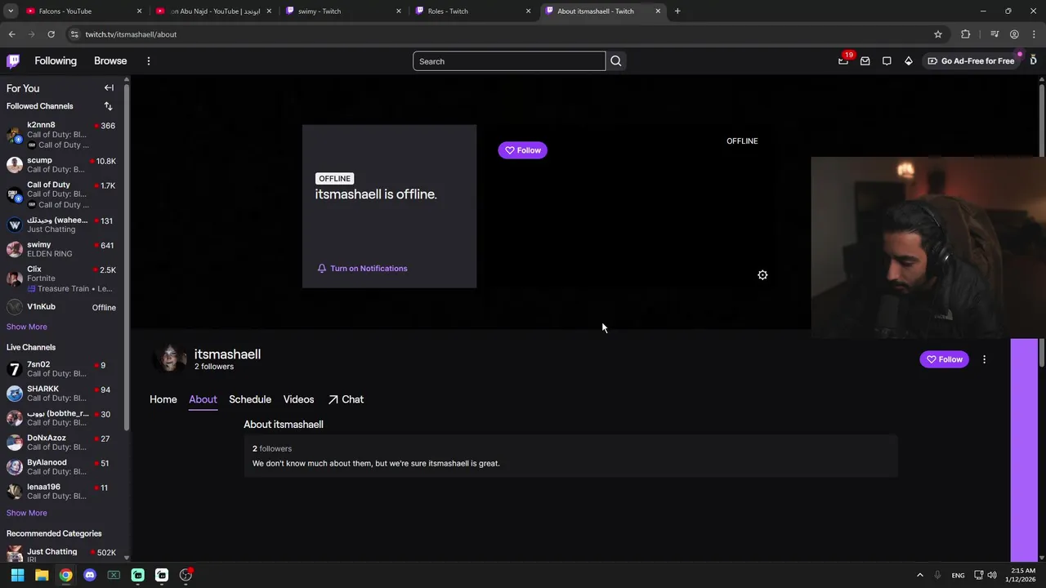This screenshot has height=588, width=1046.
Task: Open the user profile avatar menu
Action: point(1033,60)
